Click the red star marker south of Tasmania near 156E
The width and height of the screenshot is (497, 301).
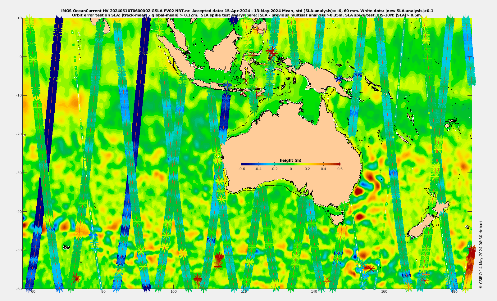tap(370, 268)
